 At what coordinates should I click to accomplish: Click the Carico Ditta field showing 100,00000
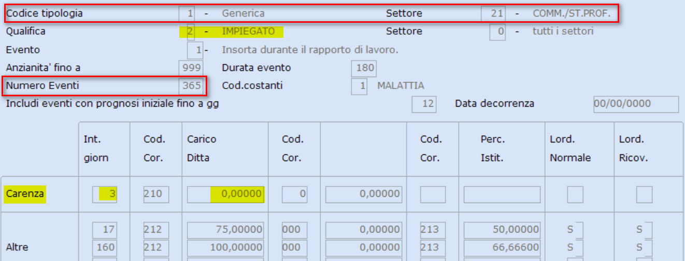[x=225, y=247]
